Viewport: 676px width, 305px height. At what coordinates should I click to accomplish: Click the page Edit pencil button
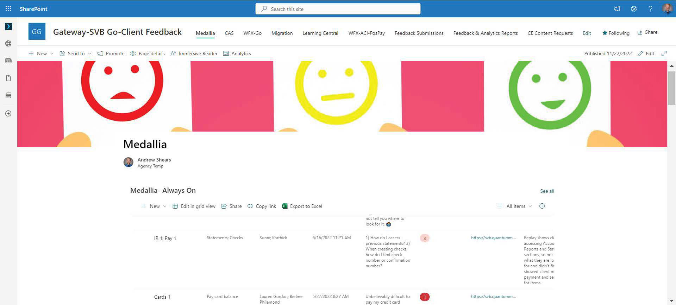point(646,53)
